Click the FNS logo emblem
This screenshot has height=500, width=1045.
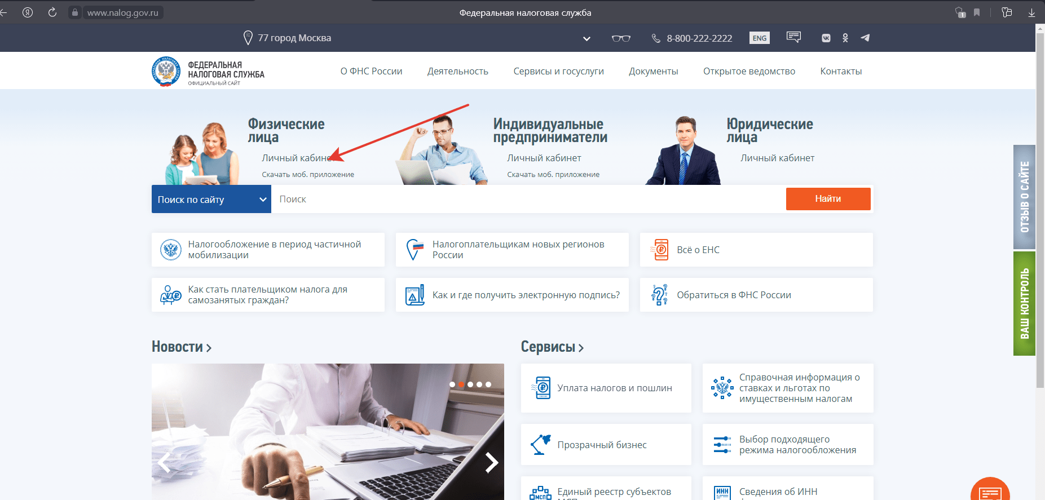[166, 72]
